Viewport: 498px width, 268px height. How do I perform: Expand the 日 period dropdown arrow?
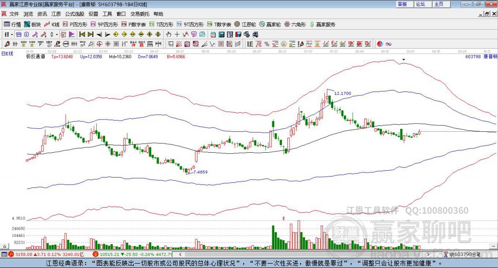tap(12, 35)
